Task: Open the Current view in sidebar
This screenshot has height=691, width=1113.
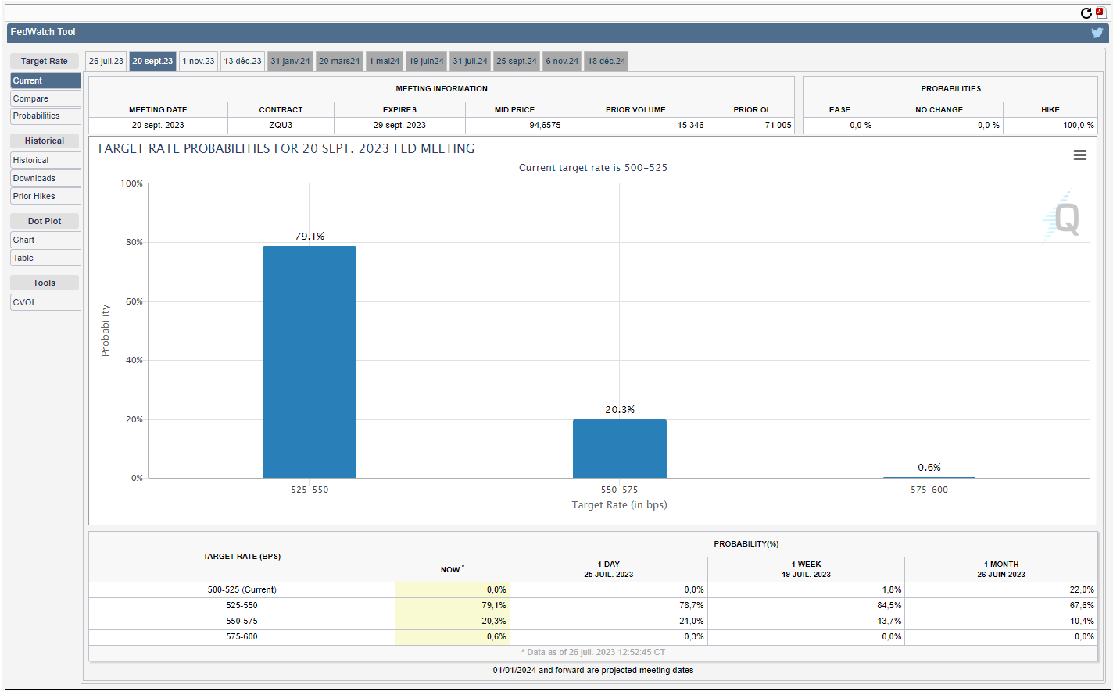Action: 45,80
